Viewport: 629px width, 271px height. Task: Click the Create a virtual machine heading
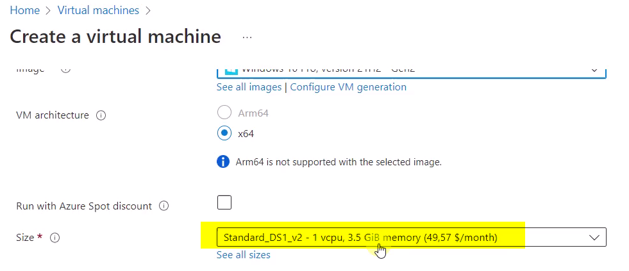[115, 37]
